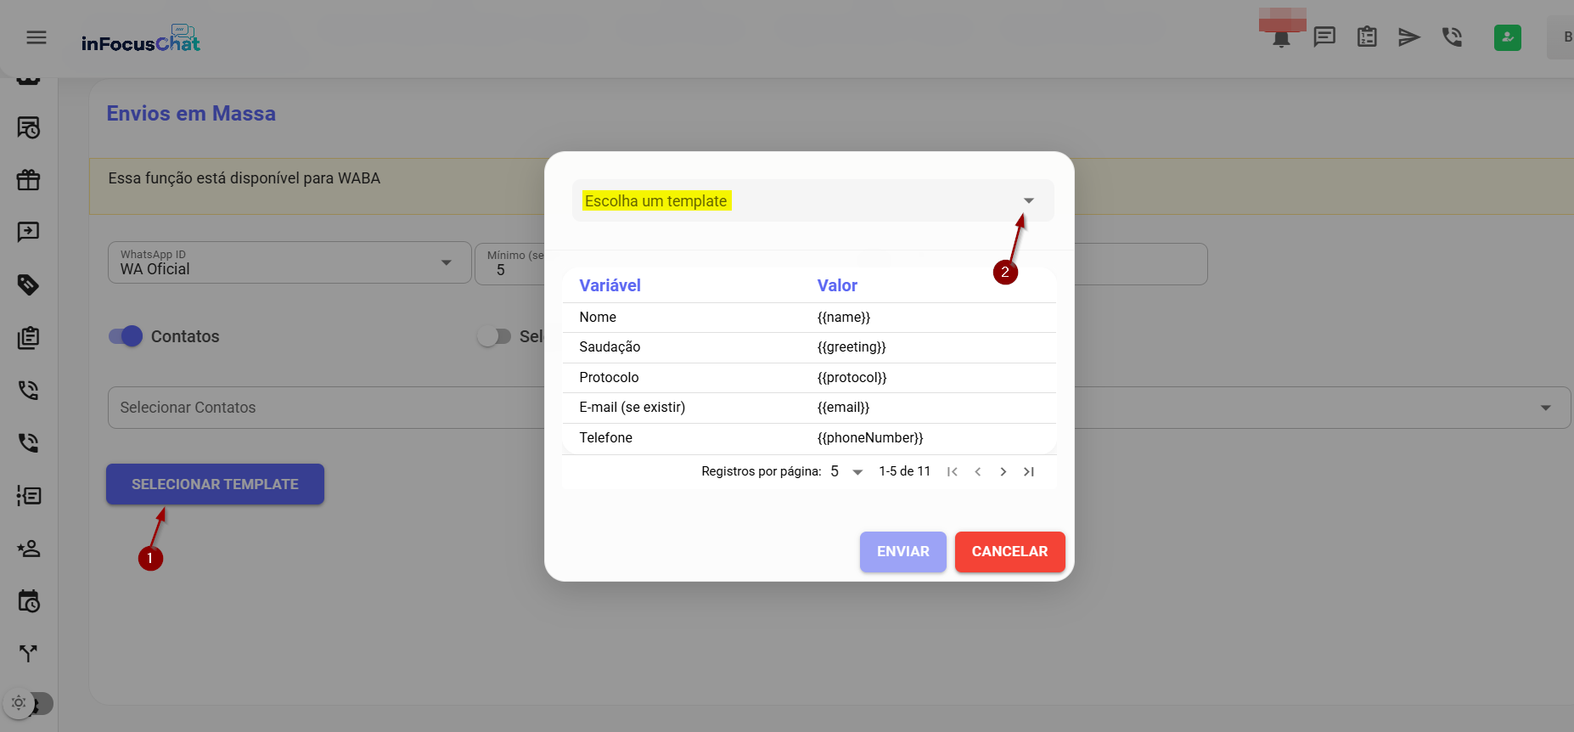Click the CANCELAR button
1574x732 pixels.
1009,552
